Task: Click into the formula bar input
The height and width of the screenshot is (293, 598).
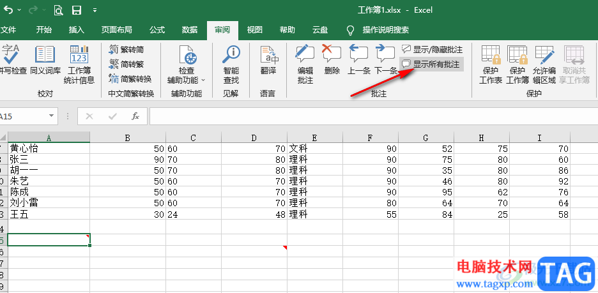Action: click(373, 116)
